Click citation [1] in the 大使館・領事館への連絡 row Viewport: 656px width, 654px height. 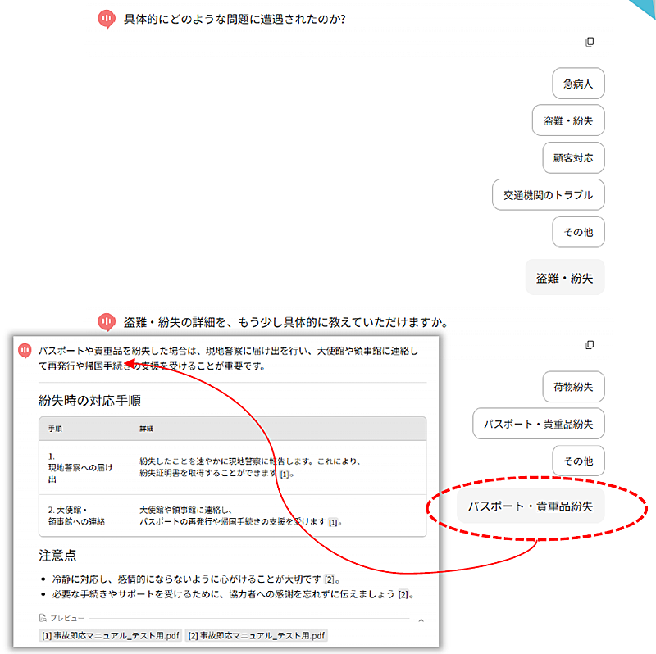334,522
